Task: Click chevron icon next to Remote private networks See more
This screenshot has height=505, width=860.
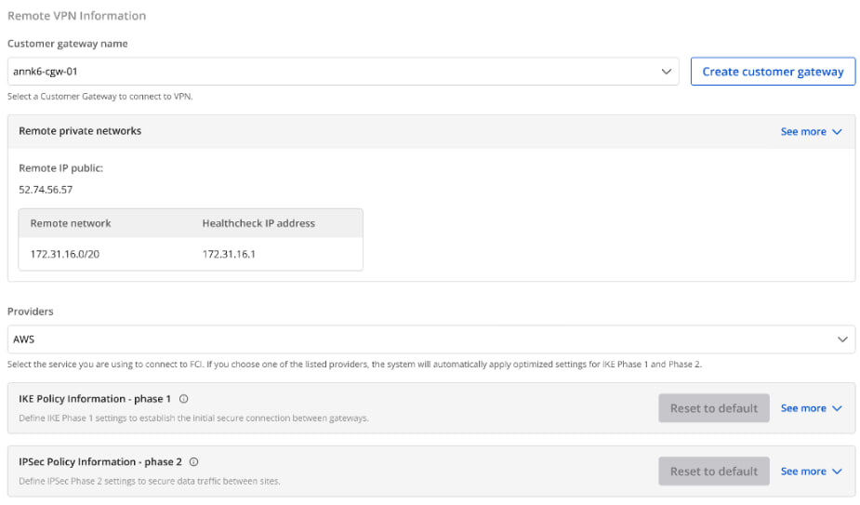Action: [x=837, y=132]
